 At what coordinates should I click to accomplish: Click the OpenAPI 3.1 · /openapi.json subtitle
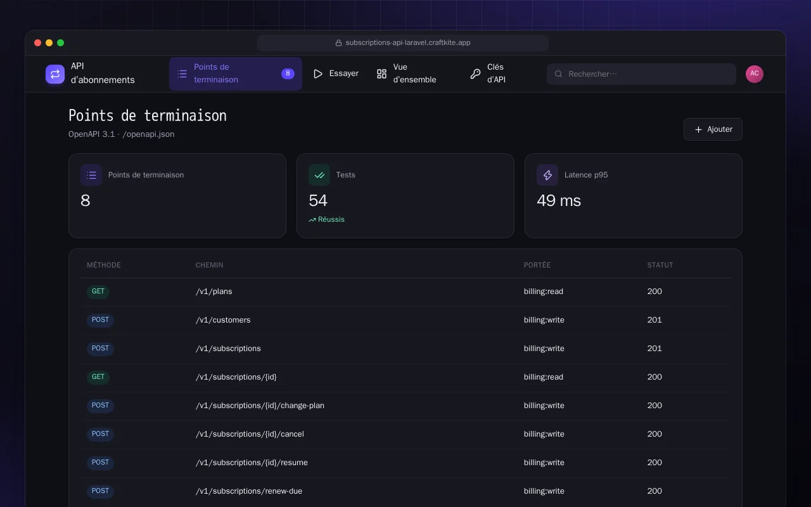point(122,134)
